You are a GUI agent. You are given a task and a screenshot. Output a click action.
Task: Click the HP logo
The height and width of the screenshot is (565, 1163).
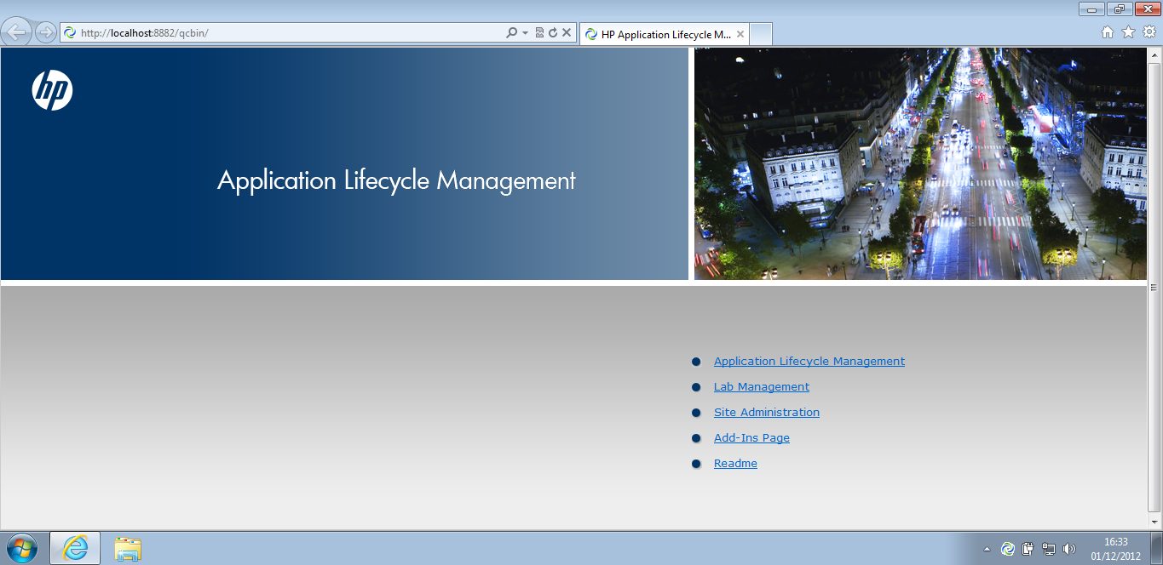click(52, 91)
